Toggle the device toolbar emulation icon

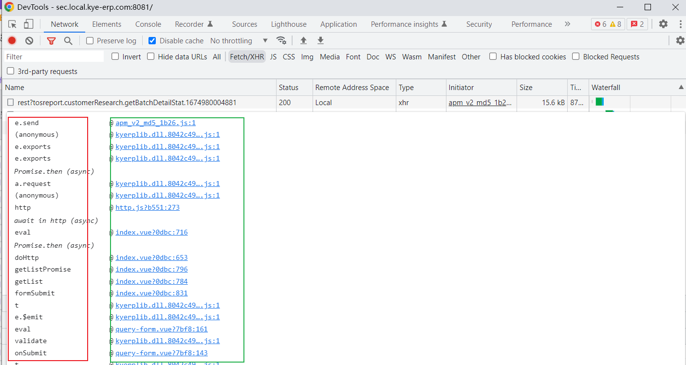(28, 23)
